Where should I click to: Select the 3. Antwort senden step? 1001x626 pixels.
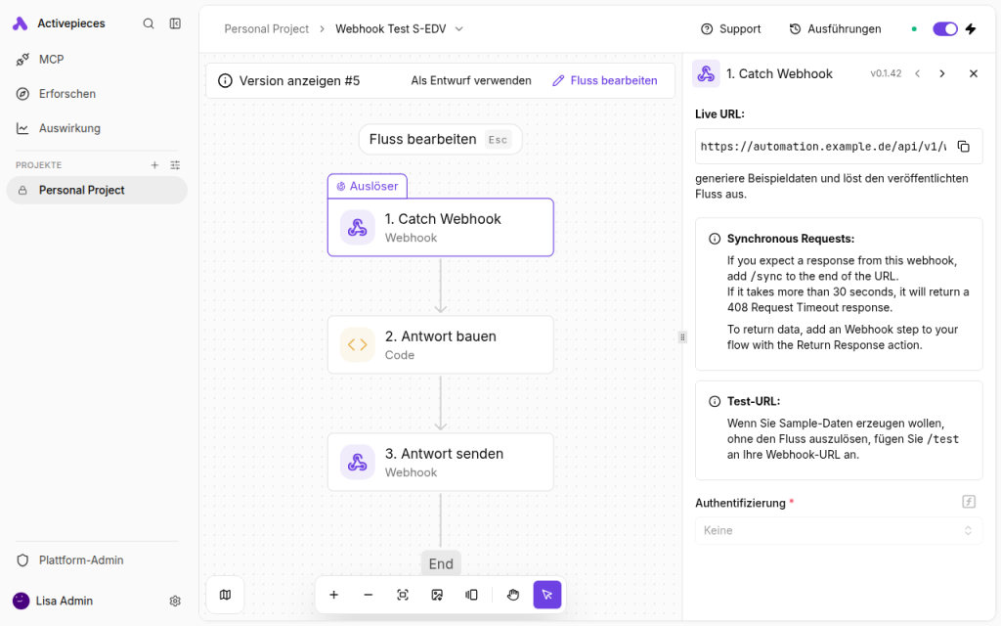[441, 463]
